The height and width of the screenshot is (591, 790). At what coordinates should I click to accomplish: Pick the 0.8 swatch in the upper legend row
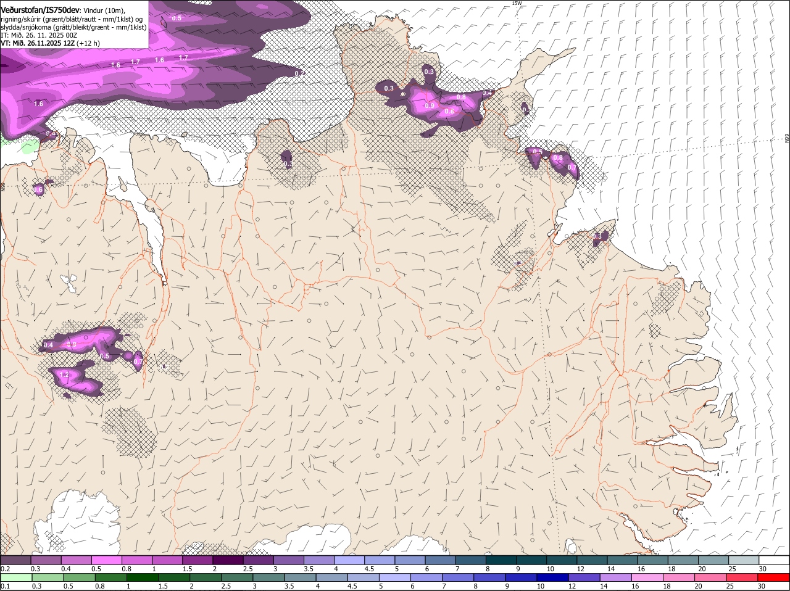coord(136,560)
